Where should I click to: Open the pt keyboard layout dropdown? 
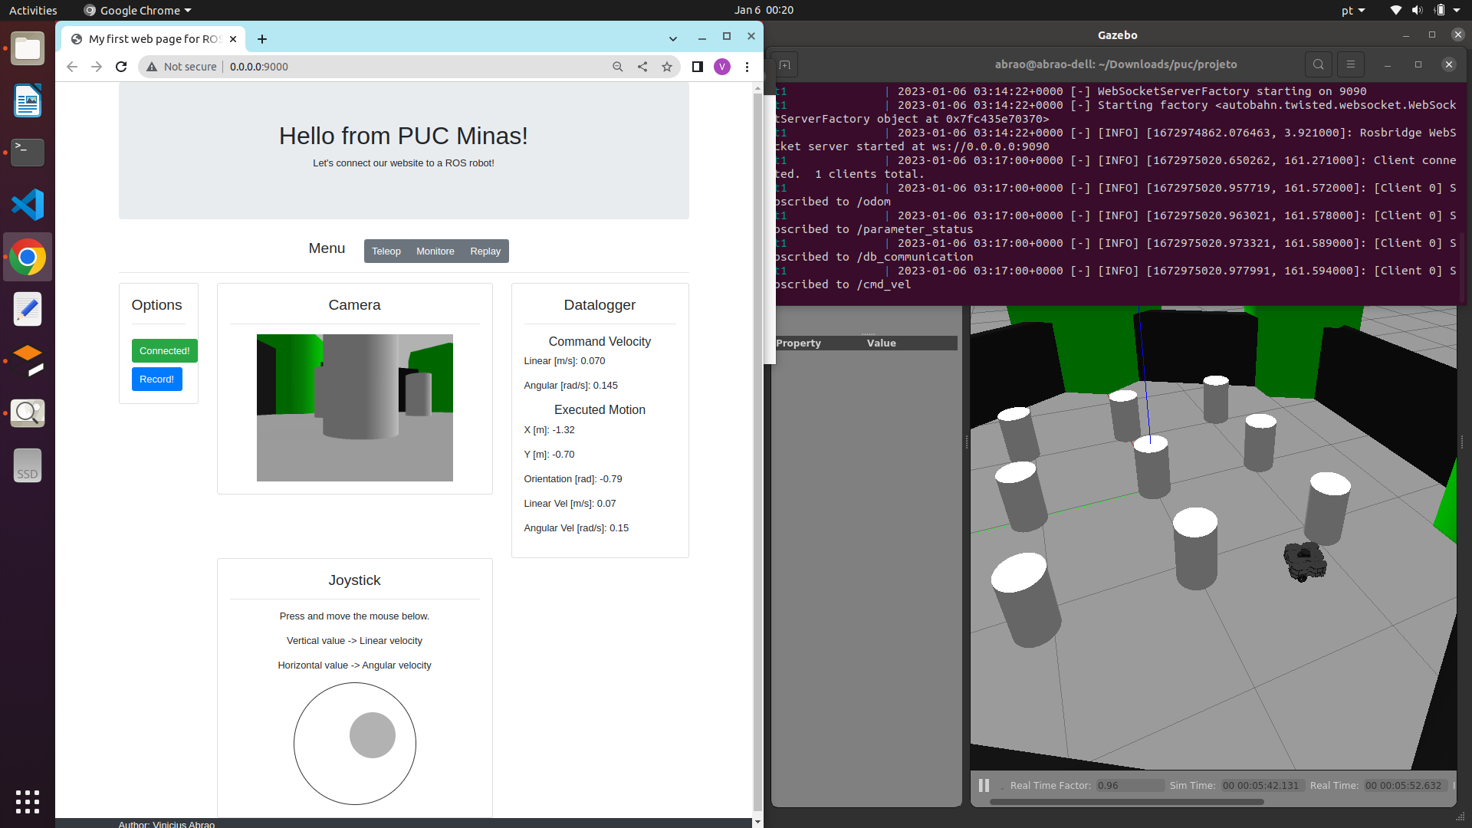1352,10
